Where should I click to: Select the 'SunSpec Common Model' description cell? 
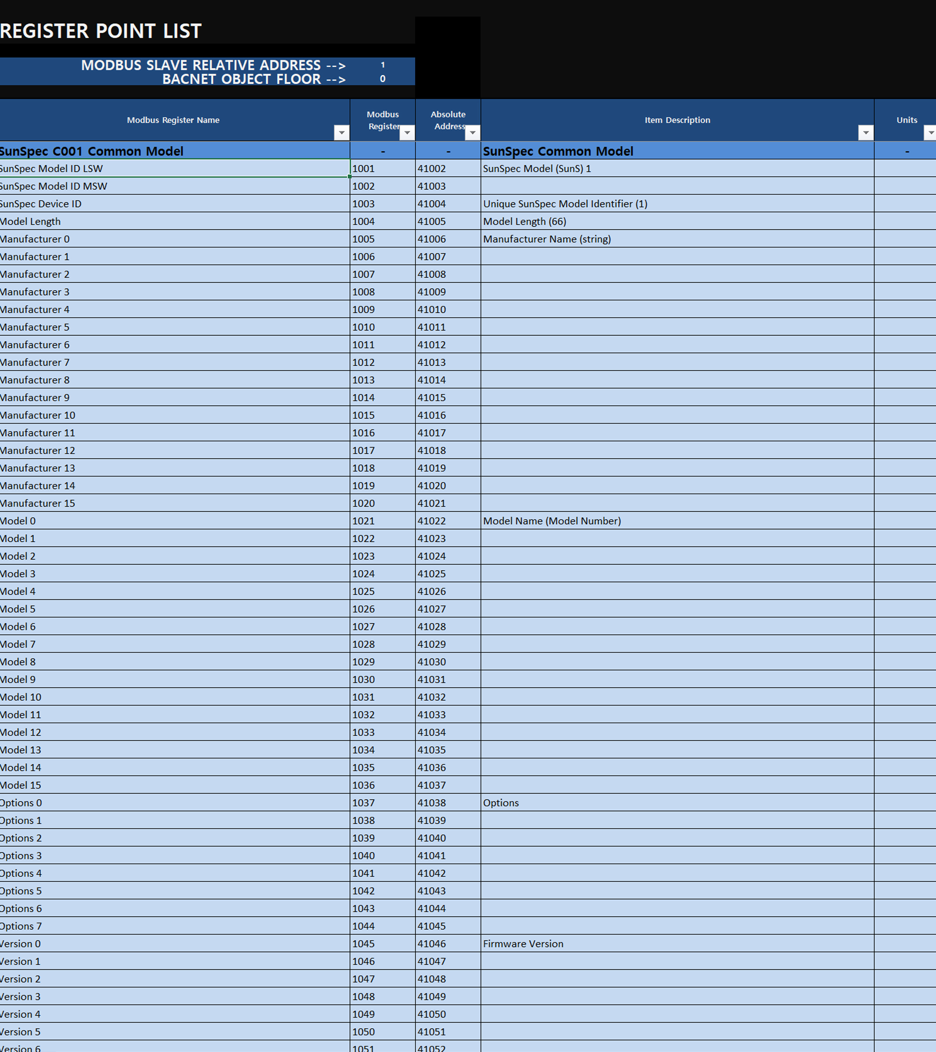click(x=677, y=151)
